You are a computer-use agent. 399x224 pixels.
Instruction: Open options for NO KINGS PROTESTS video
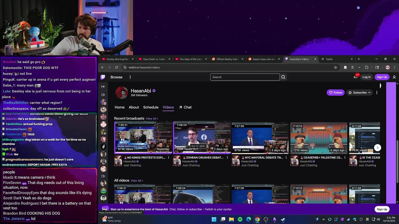coord(169,158)
